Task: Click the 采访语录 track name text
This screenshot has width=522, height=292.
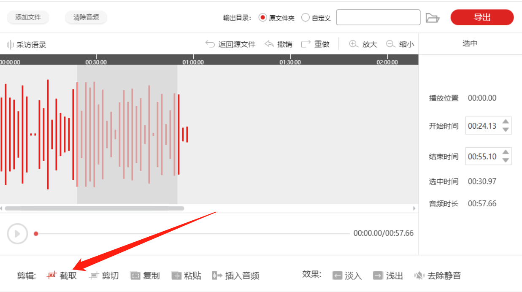Action: tap(31, 45)
